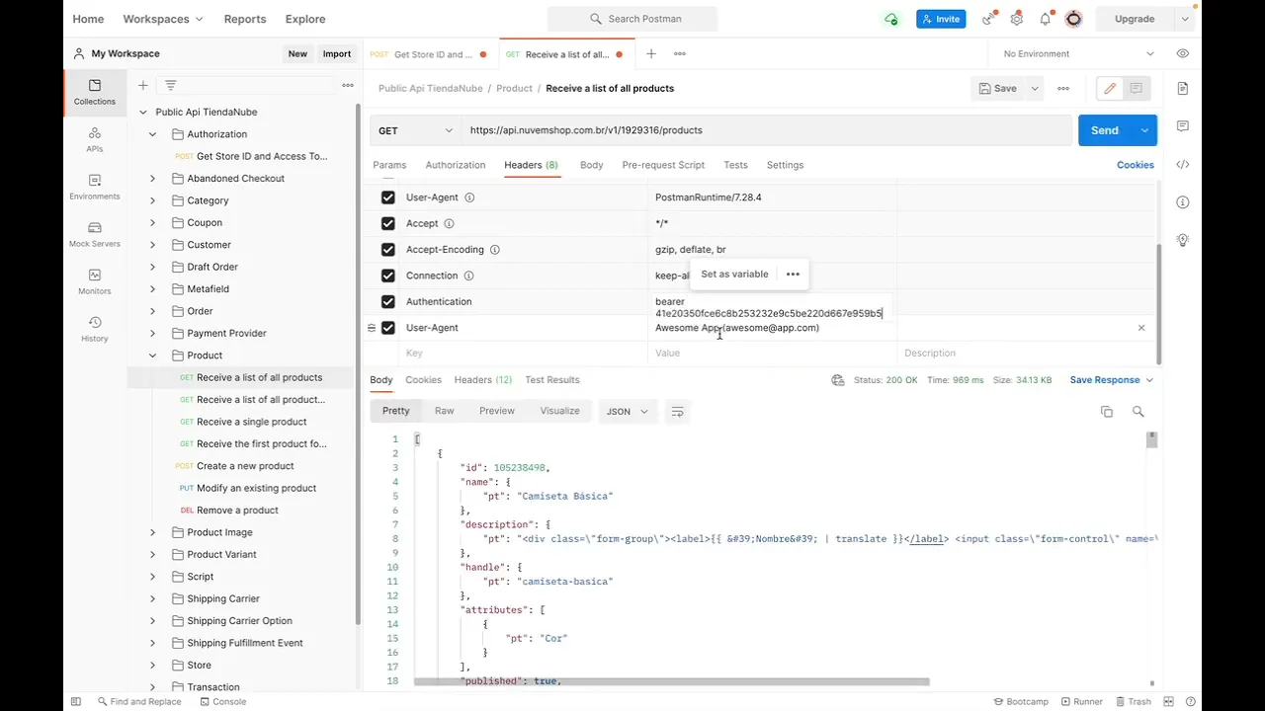Click the request URL input field
The width and height of the screenshot is (1265, 711).
tap(761, 130)
